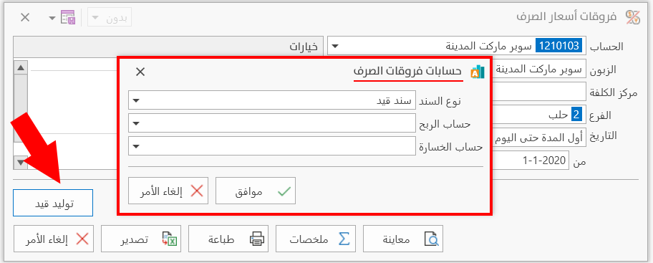Screen dimensions: 653x263
Task: Click the طباعة print button
Action: [x=228, y=239]
